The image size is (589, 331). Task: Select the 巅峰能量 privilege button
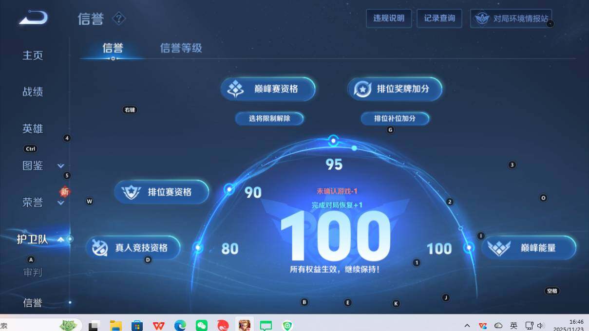coord(529,248)
